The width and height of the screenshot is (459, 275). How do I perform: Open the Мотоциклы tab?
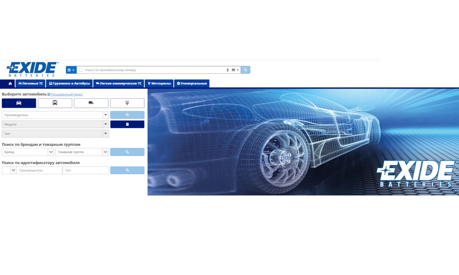pyautogui.click(x=159, y=83)
